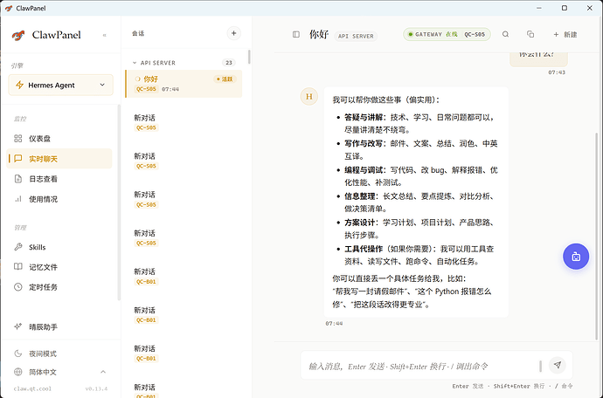
Task: Open 记忆文件 memory files
Action: tap(59, 267)
